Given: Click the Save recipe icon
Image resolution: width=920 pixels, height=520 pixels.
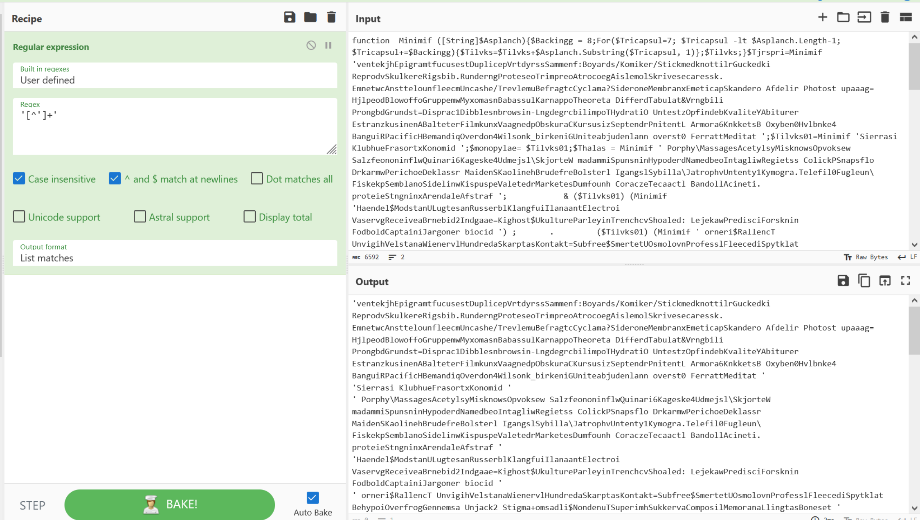Looking at the screenshot, I should coord(289,17).
